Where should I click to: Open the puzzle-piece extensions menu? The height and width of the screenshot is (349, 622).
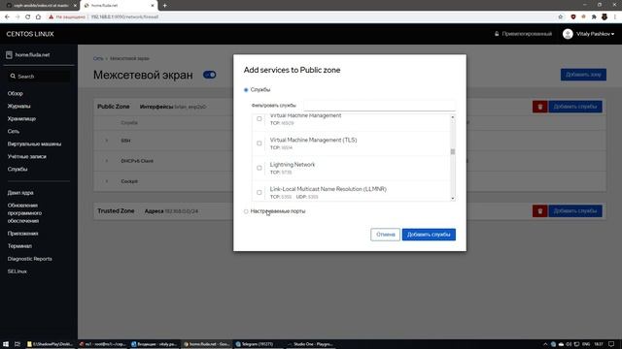594,17
